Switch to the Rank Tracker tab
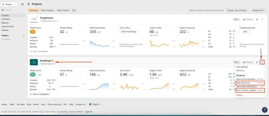 [63, 10]
